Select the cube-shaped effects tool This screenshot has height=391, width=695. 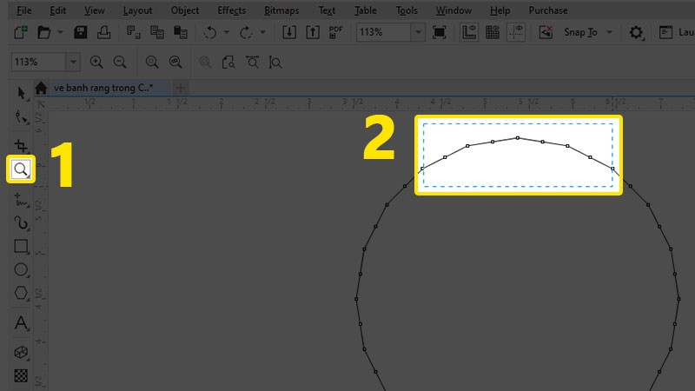(21, 352)
